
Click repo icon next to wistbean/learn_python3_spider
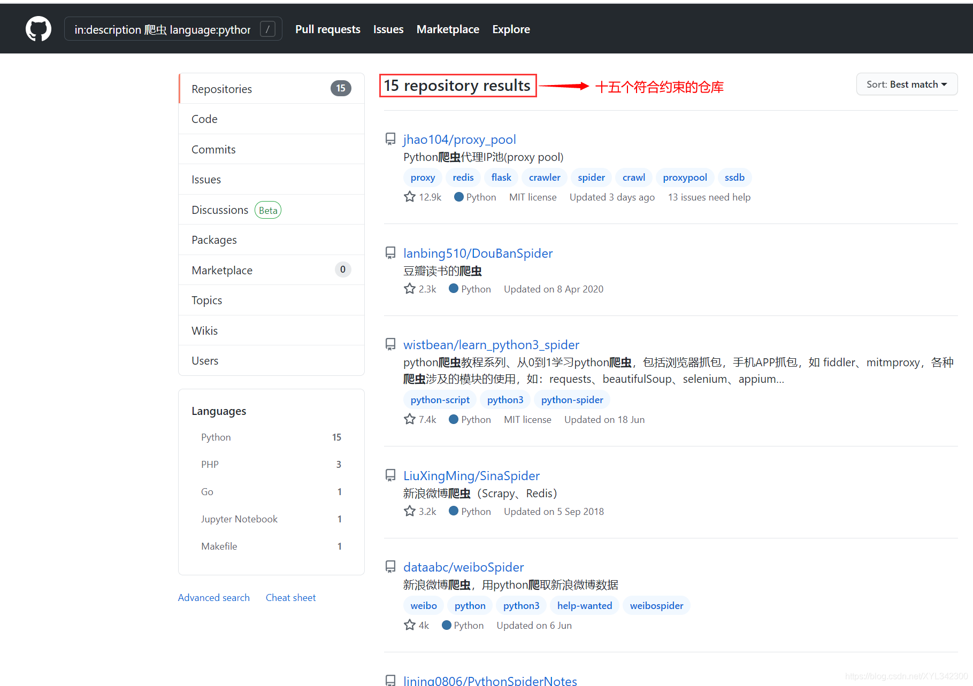pos(390,345)
